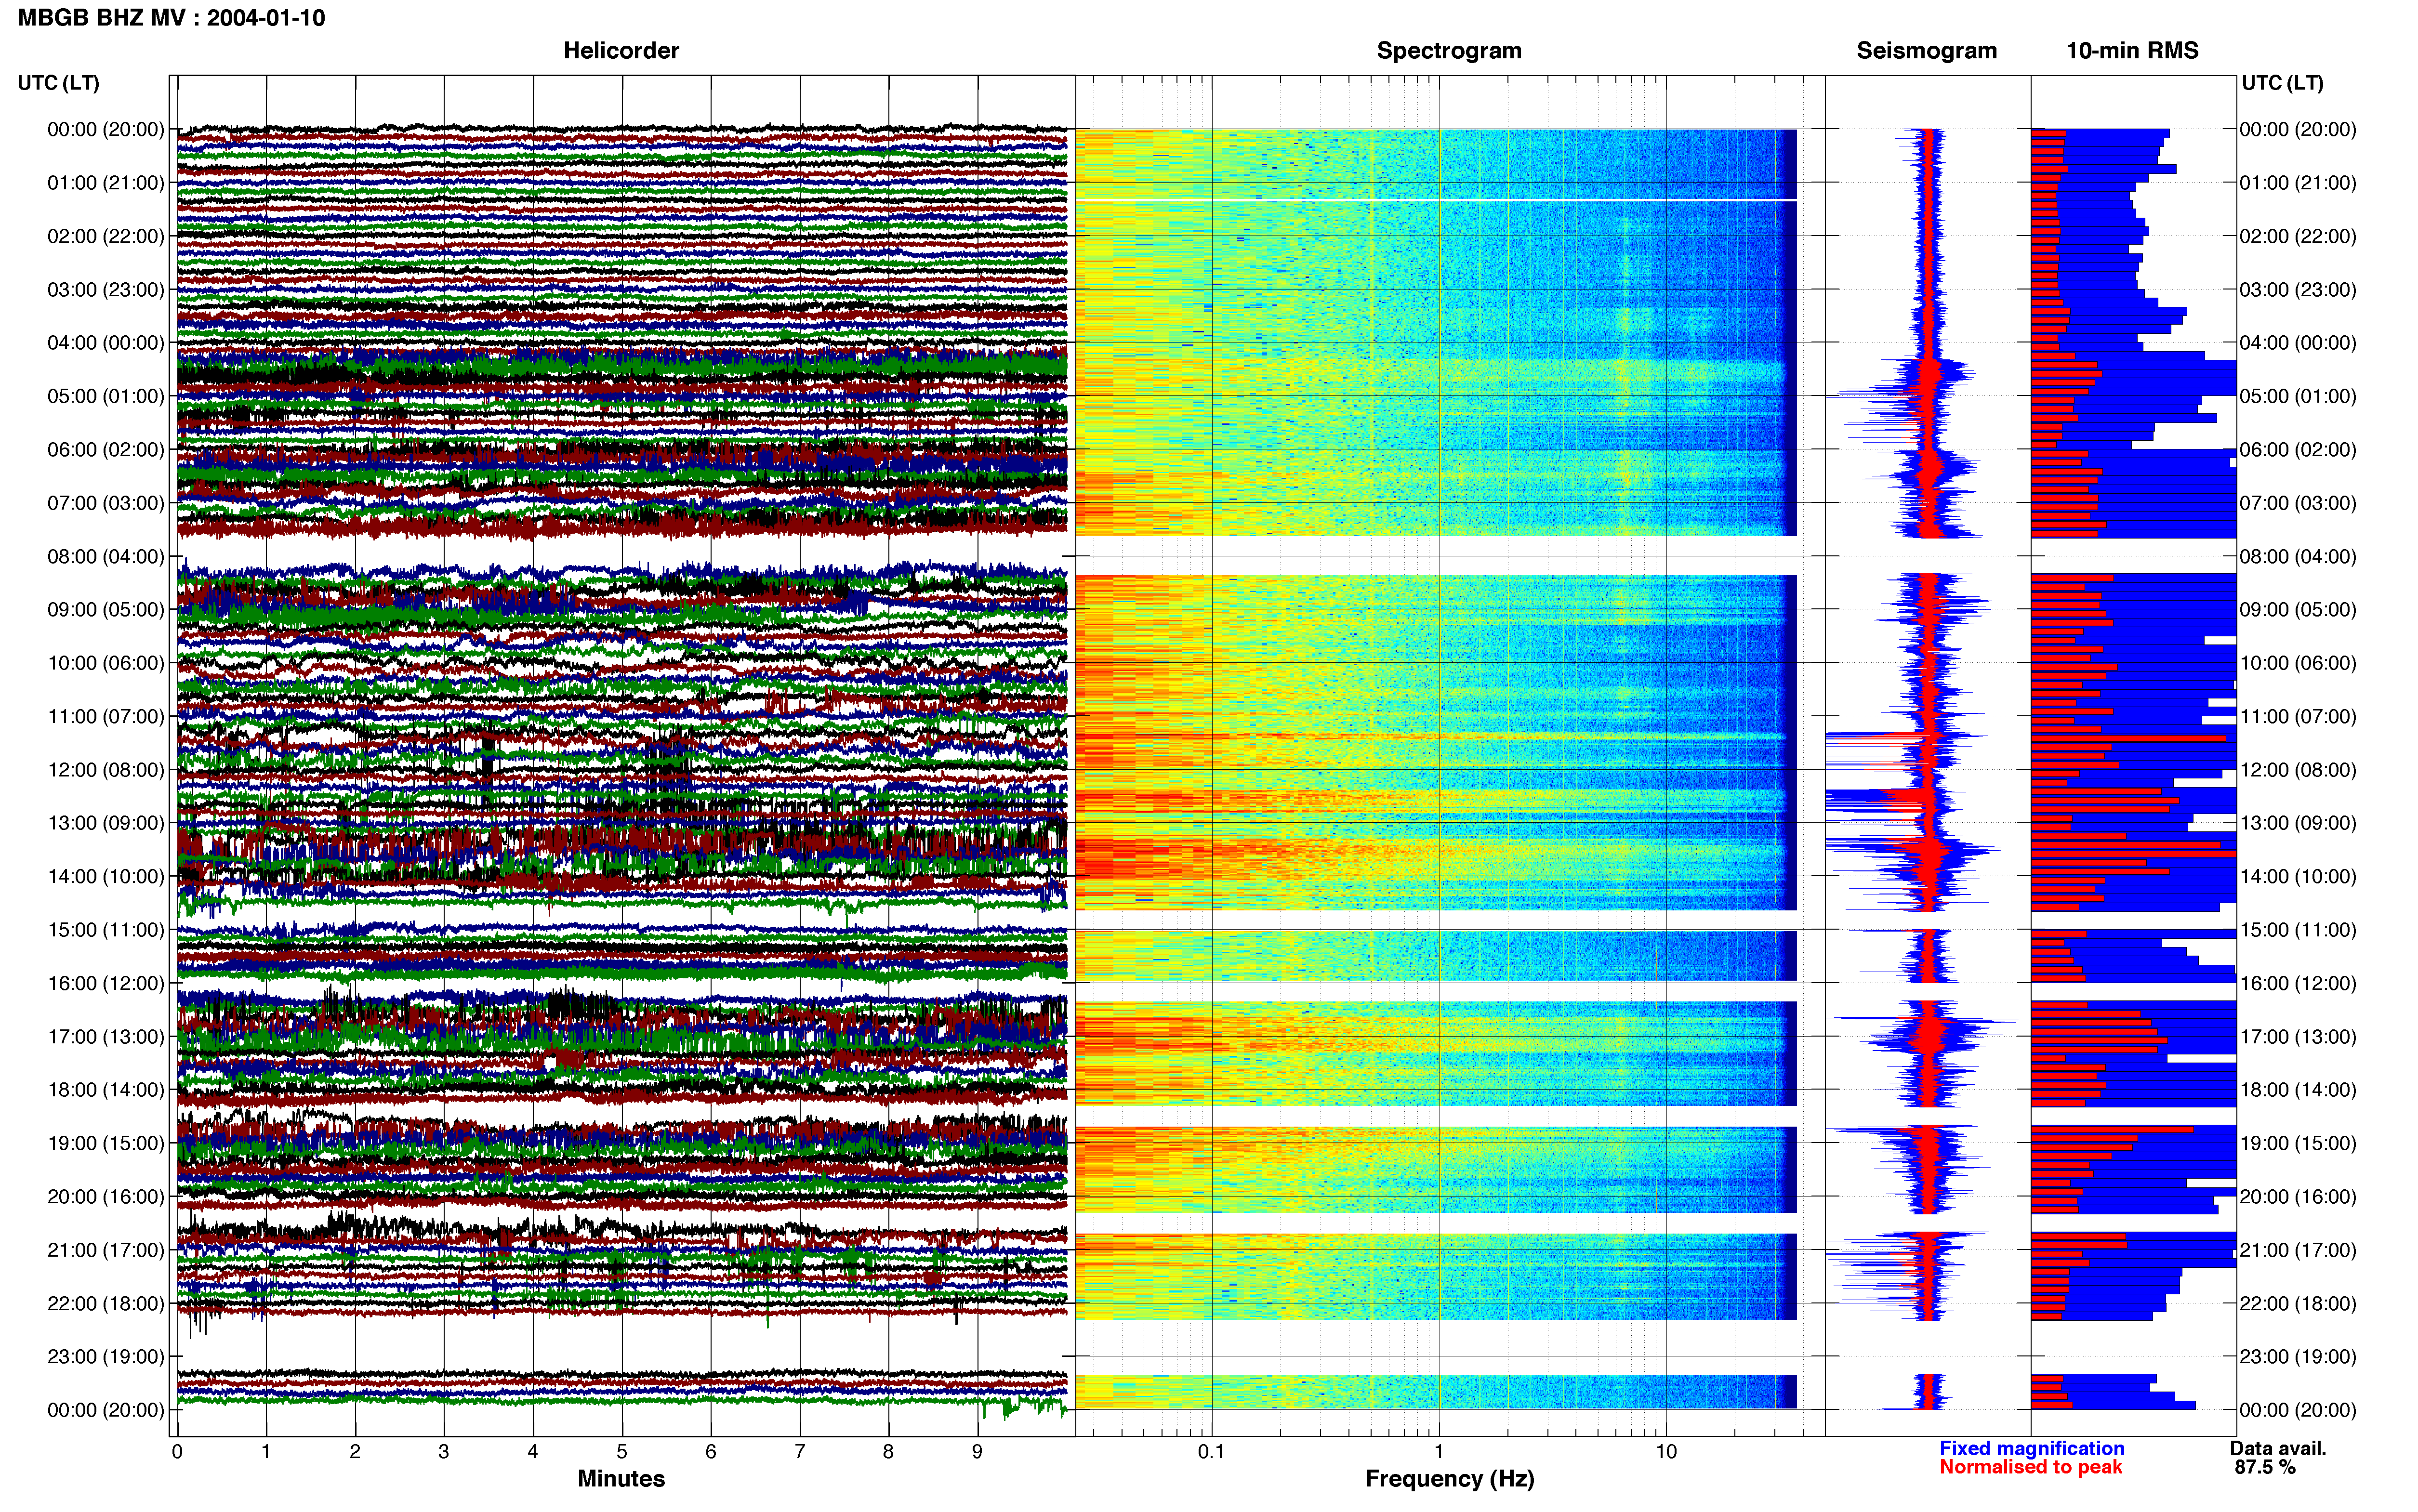
Task: Click the left '22:00 (18:00)' time label
Action: [106, 1303]
